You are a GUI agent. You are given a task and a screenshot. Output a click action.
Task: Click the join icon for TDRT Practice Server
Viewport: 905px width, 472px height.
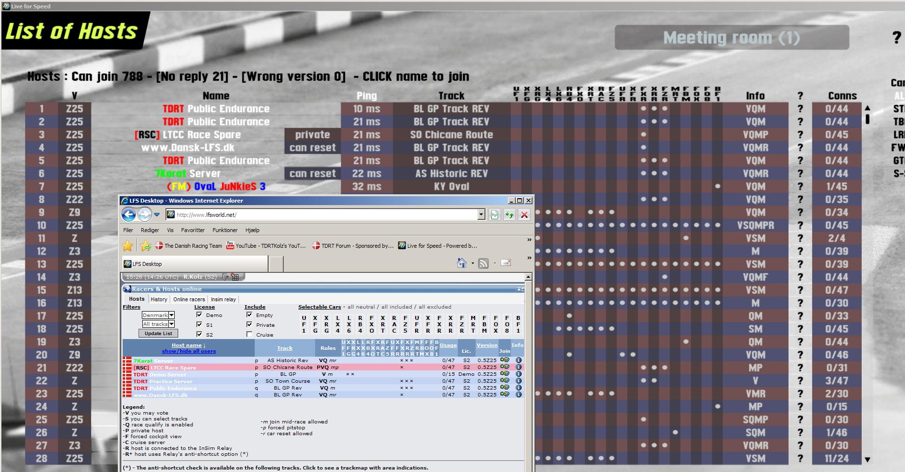pos(505,381)
